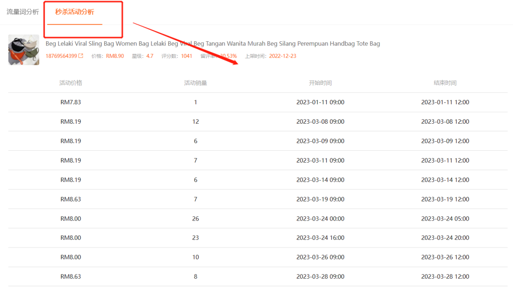
Task: Click sales quantity 12 in the table
Action: [196, 121]
